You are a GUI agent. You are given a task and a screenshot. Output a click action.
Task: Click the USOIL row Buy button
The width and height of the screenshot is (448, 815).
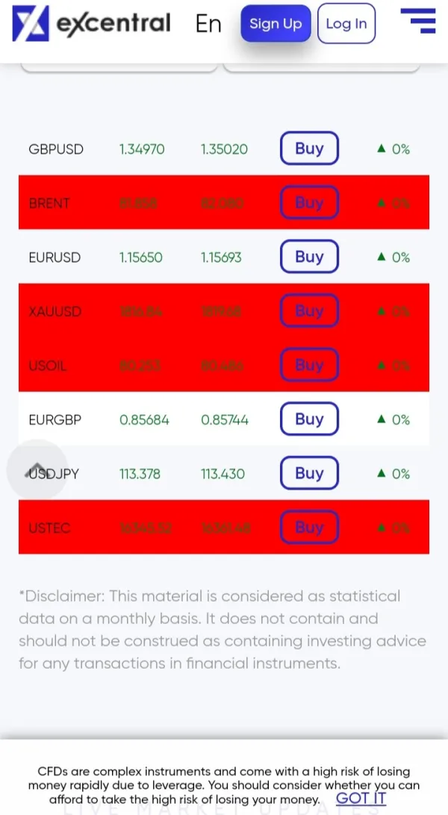pos(309,365)
